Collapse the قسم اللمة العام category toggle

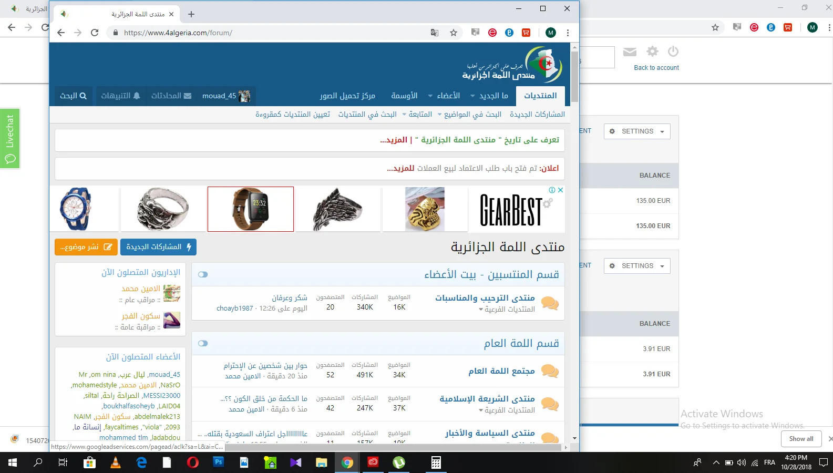pos(203,343)
